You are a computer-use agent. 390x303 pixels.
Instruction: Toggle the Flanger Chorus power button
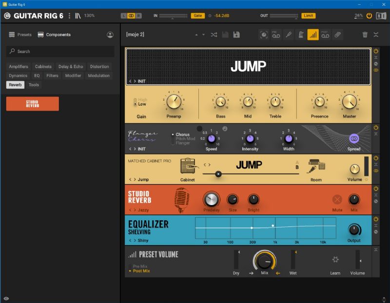376,128
